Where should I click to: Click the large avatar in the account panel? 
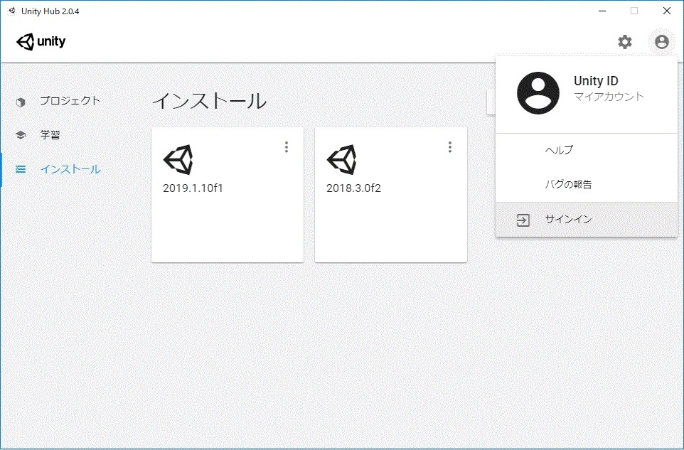(x=538, y=93)
